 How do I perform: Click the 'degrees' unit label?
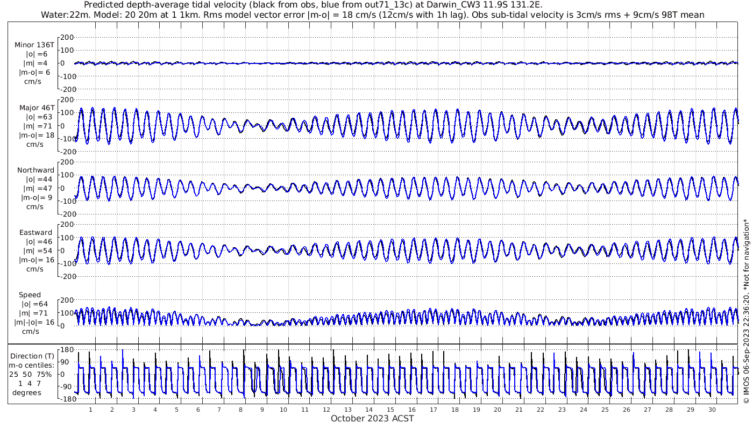[x=27, y=392]
